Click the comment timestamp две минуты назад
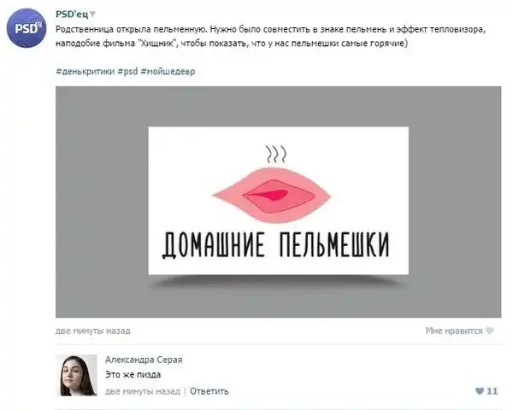513x410 pixels. tap(143, 391)
